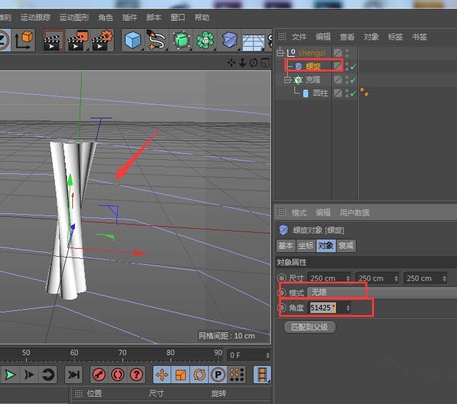Toggle the autokeying button
Image resolution: width=457 pixels, height=404 pixels.
[118, 375]
